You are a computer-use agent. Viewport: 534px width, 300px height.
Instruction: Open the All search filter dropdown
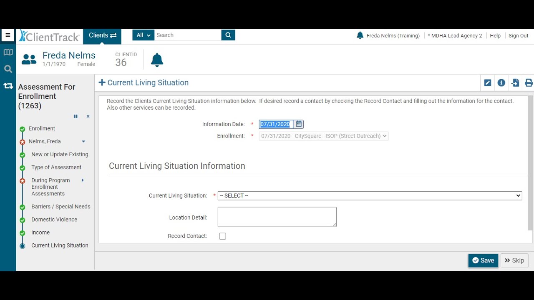click(x=144, y=35)
